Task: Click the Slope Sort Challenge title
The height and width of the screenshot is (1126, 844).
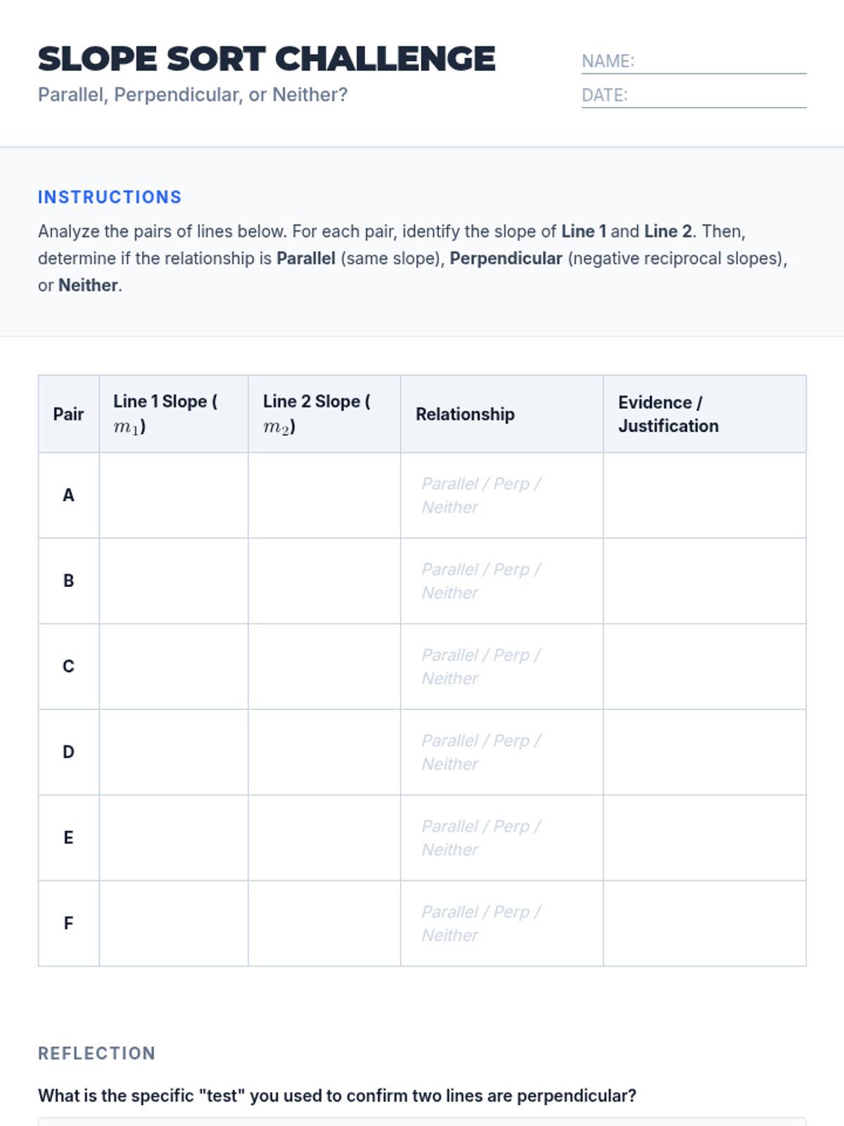Action: [x=267, y=59]
